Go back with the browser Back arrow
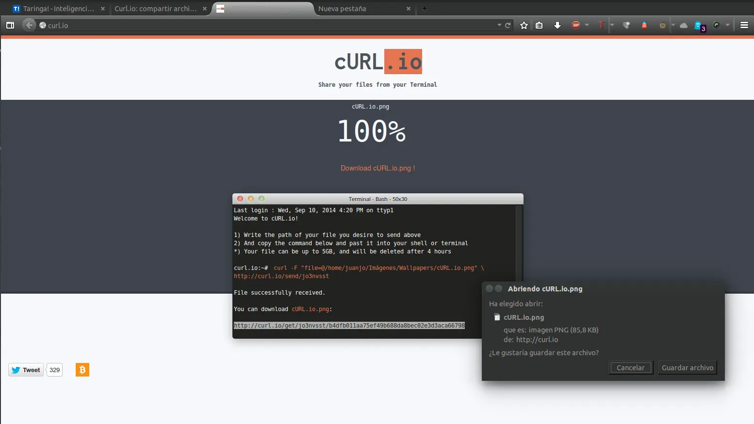Viewport: 754px width, 424px height. pyautogui.click(x=29, y=25)
